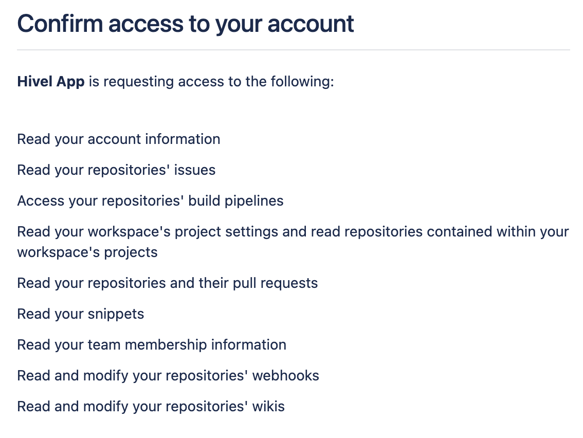Screen dimensions: 583x438
Task: Click the "Confirm access to your account" heading
Action: [x=186, y=24]
